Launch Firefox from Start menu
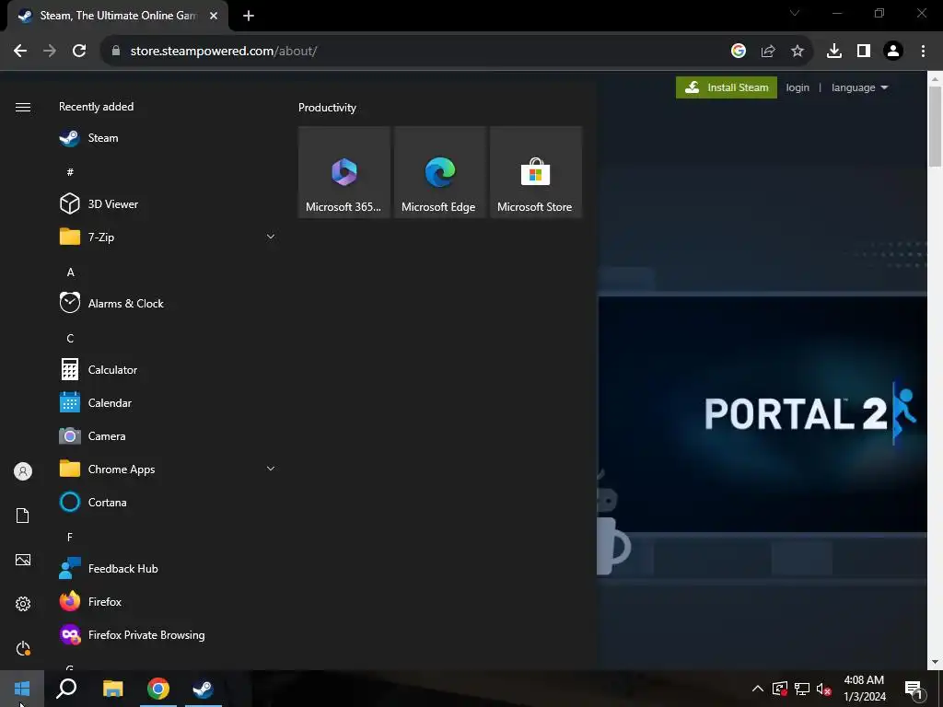Viewport: 943px width, 707px height. coord(168,601)
